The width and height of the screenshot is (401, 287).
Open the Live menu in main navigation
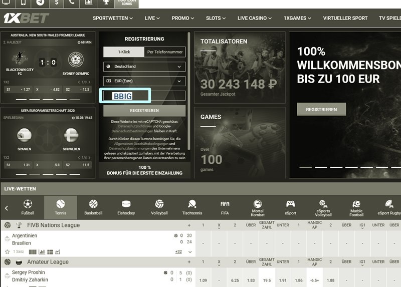[152, 18]
